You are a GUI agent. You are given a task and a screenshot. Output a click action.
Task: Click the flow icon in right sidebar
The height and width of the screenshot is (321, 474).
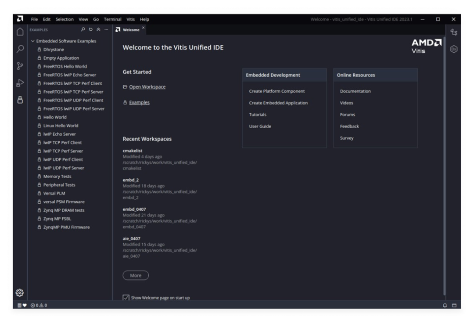coord(454,32)
